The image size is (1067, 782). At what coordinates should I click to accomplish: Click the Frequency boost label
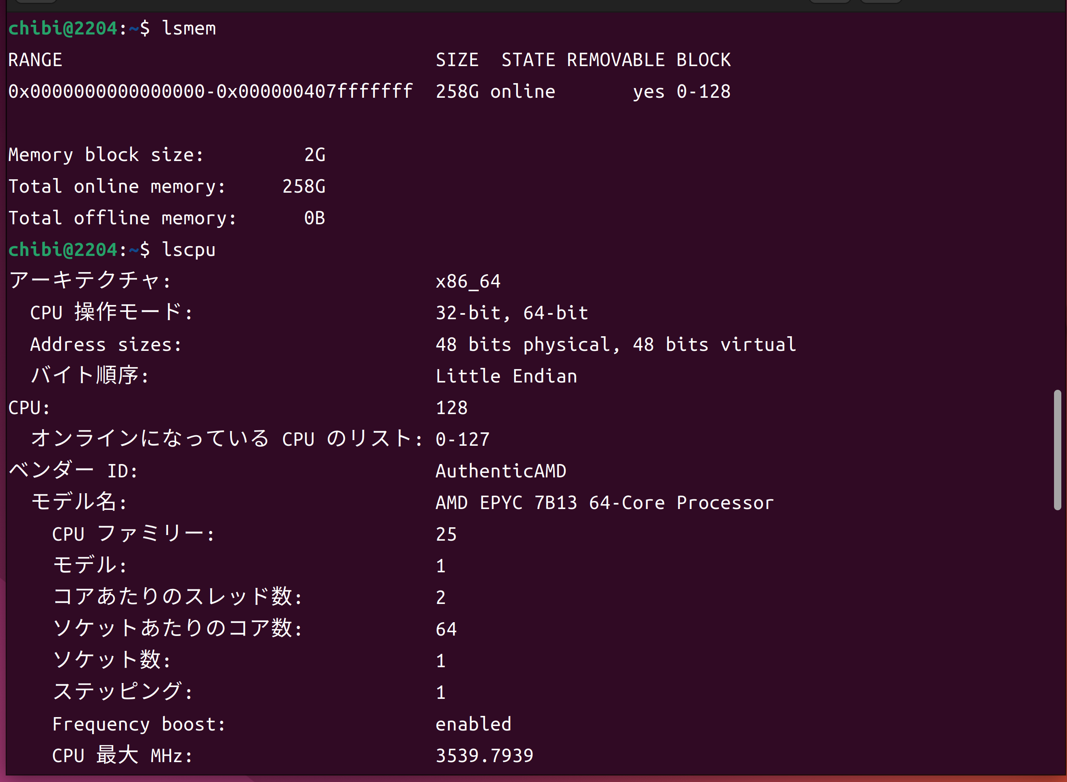[139, 724]
